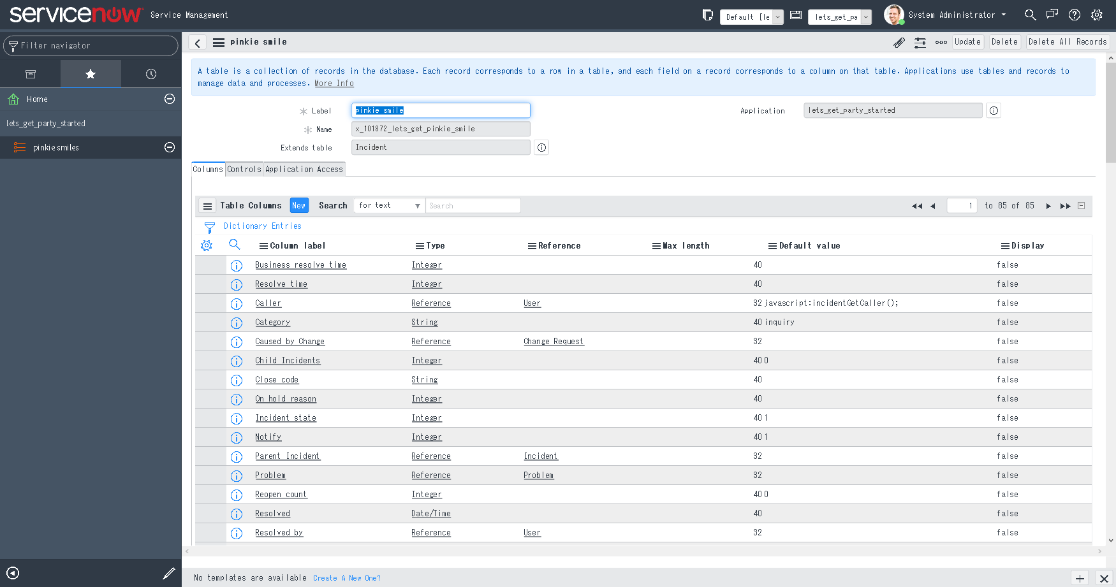Open the system settings gear icon
Viewport: 1116px width, 587px height.
click(x=1097, y=15)
